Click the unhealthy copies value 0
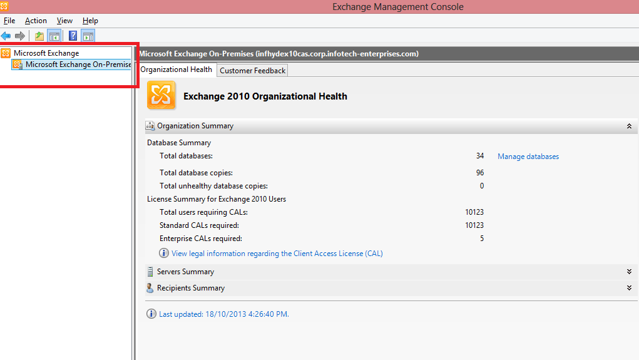The width and height of the screenshot is (639, 360). coord(482,186)
